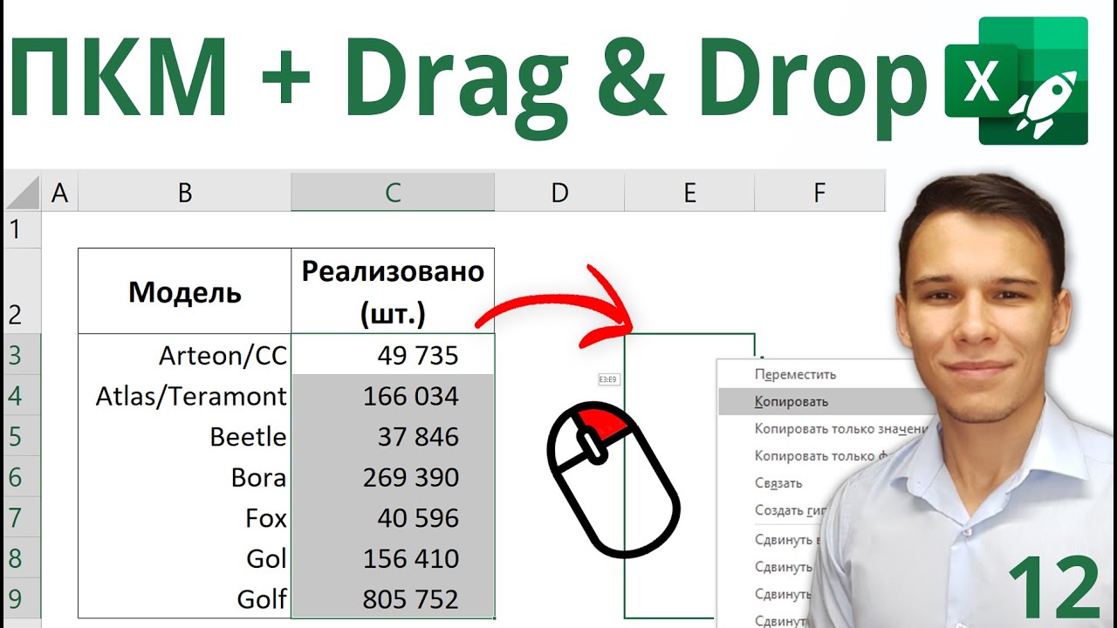The width and height of the screenshot is (1117, 628).
Task: Click row 7 header
Action: pyautogui.click(x=23, y=518)
